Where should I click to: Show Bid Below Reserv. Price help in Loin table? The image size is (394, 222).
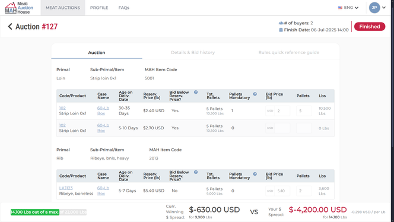pos(196,92)
